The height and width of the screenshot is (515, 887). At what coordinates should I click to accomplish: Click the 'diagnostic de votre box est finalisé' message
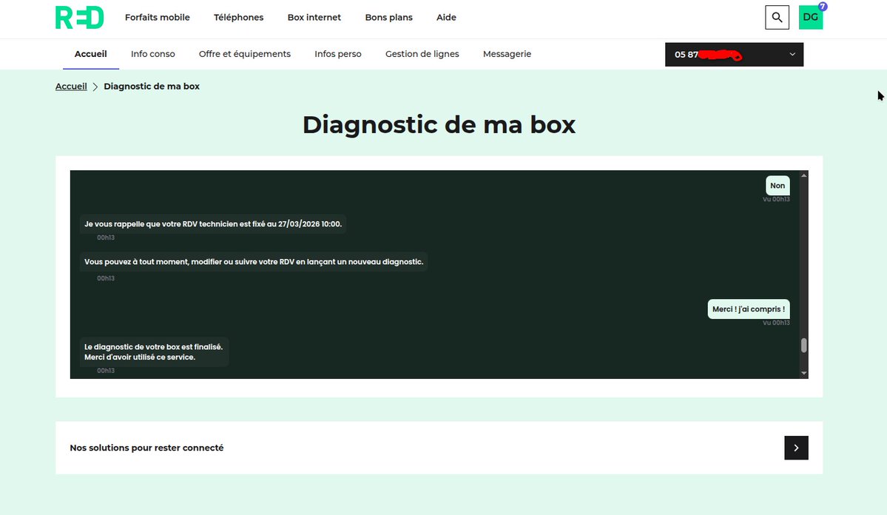pos(154,352)
